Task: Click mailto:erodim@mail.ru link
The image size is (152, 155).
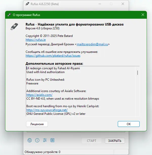Action: 92,44
